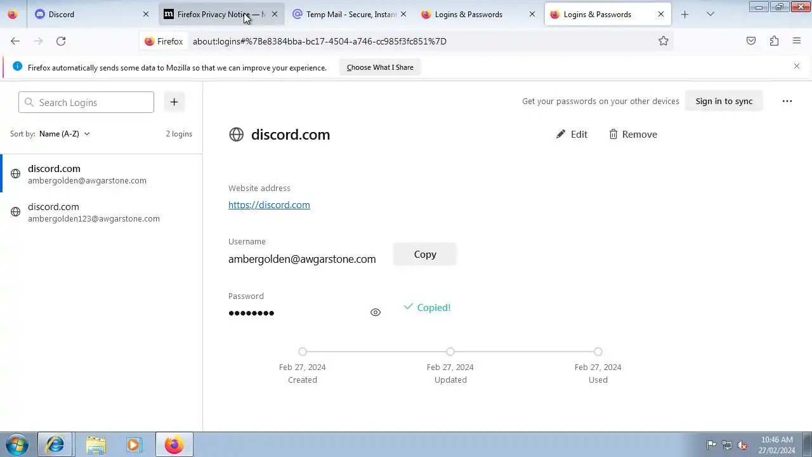Close the Firefox Privacy Notice tab
812x457 pixels.
pos(275,14)
